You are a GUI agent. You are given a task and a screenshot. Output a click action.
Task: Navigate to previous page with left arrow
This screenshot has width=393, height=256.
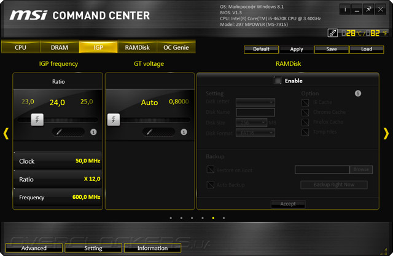click(6, 134)
